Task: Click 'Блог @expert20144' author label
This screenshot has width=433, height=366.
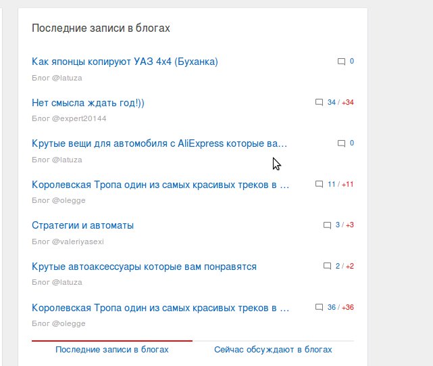Action: click(69, 118)
